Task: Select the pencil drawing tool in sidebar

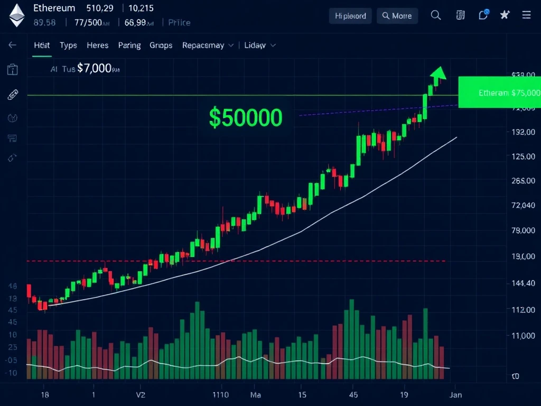Action: point(13,95)
